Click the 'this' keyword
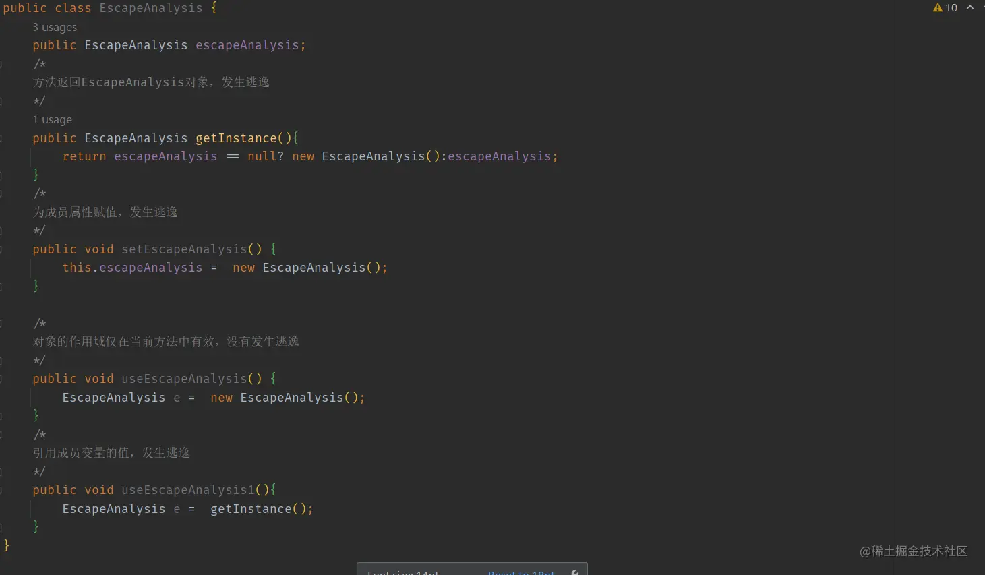The image size is (985, 575). coord(77,268)
